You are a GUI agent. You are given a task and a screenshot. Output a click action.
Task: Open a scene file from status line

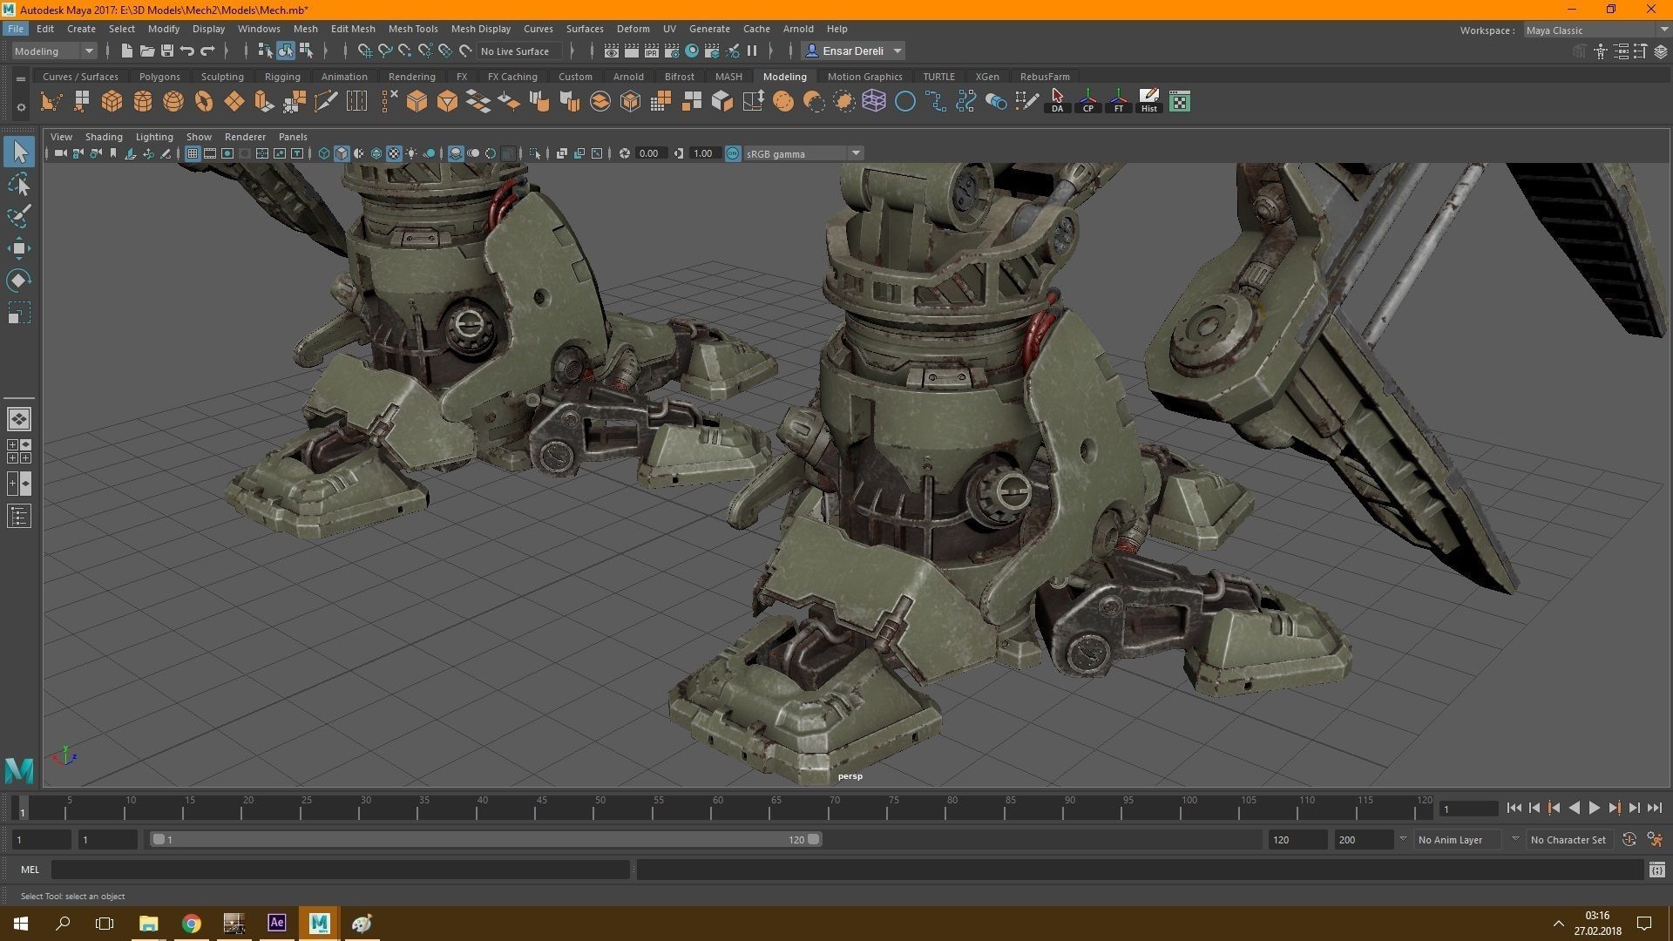coord(147,51)
